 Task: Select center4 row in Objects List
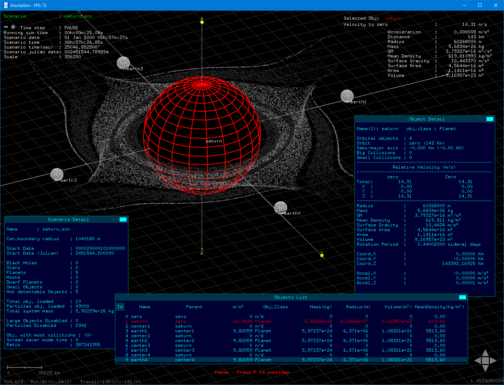point(291,355)
